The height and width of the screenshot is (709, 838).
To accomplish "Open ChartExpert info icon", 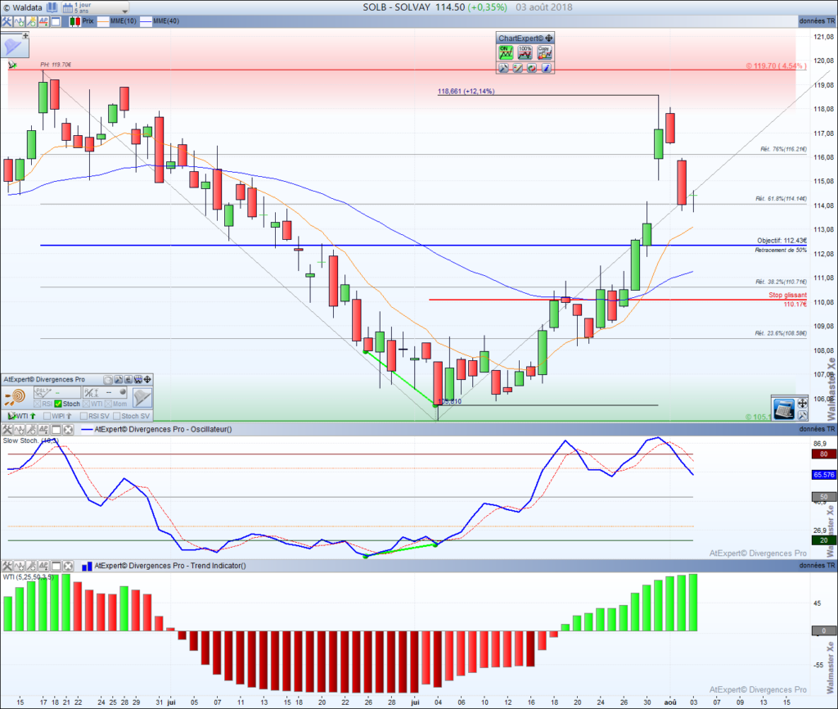I will click(x=546, y=68).
